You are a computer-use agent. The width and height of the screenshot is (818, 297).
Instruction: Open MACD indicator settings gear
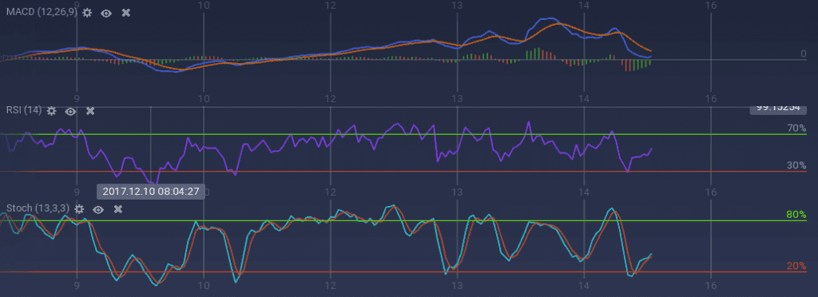pos(87,13)
